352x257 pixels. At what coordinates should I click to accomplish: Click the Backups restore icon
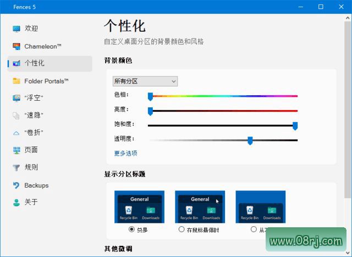click(x=16, y=185)
